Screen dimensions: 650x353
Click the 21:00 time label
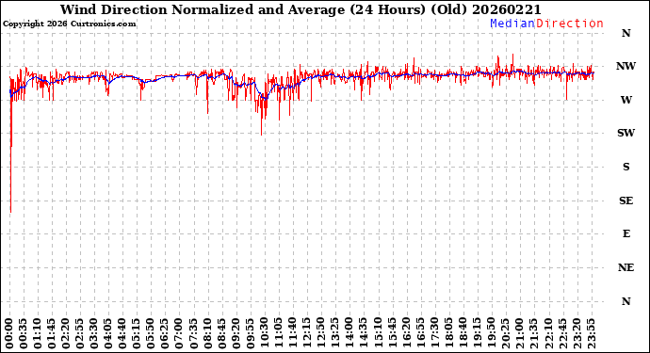[519, 333]
